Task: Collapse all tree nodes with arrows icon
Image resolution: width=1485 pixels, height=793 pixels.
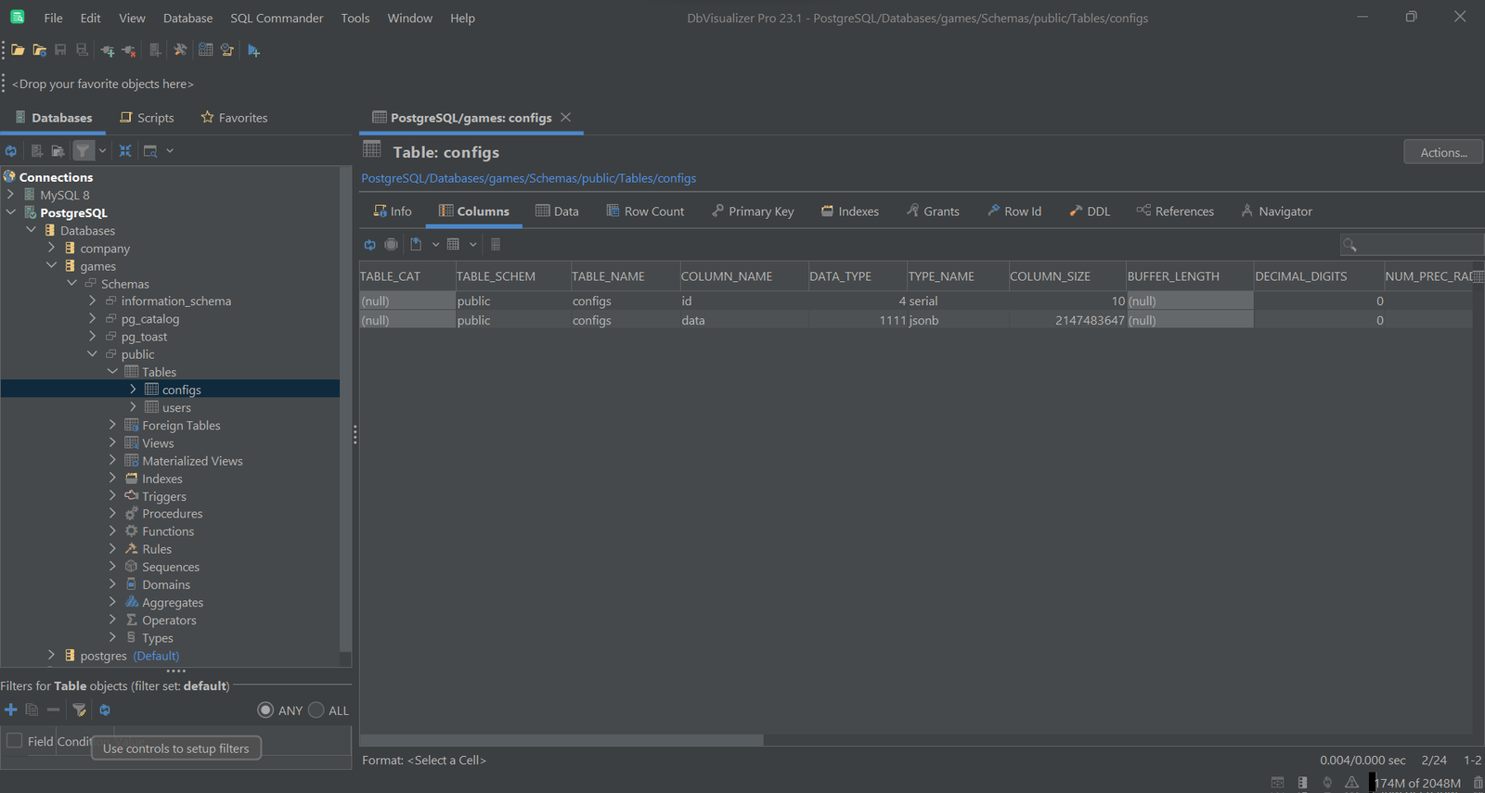Action: click(x=125, y=150)
